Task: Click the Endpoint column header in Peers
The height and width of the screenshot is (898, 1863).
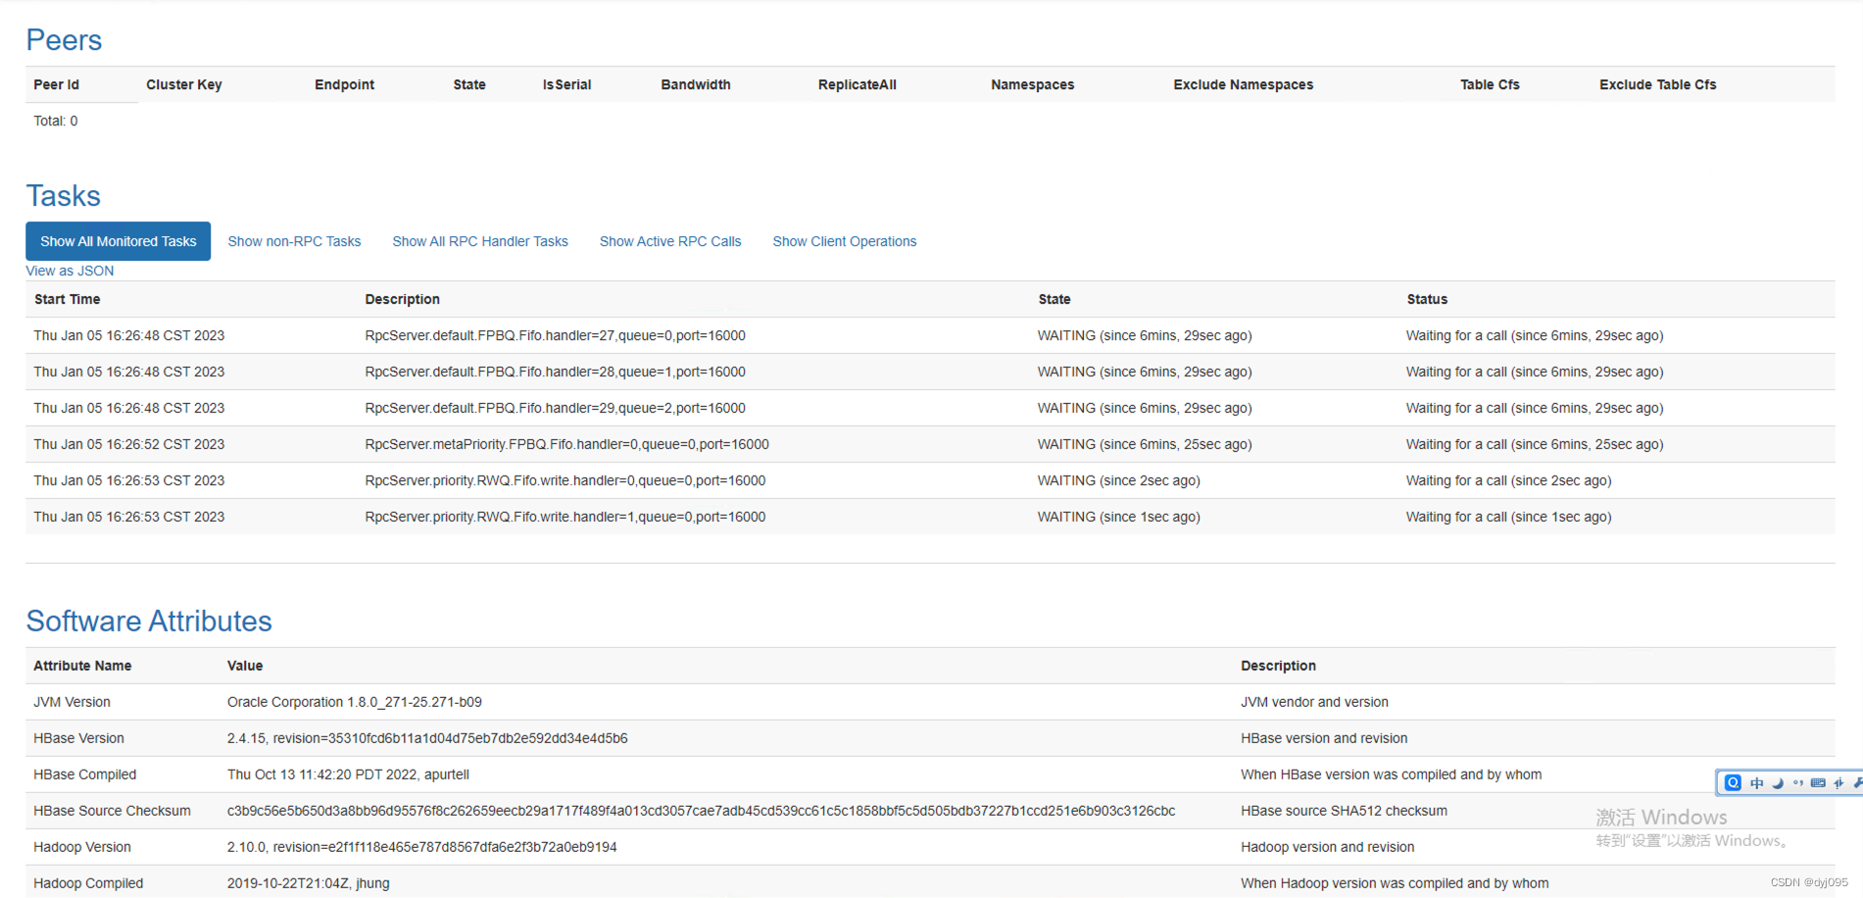Action: (x=344, y=84)
